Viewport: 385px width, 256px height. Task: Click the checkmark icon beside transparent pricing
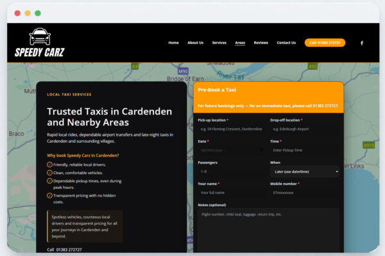pos(50,195)
